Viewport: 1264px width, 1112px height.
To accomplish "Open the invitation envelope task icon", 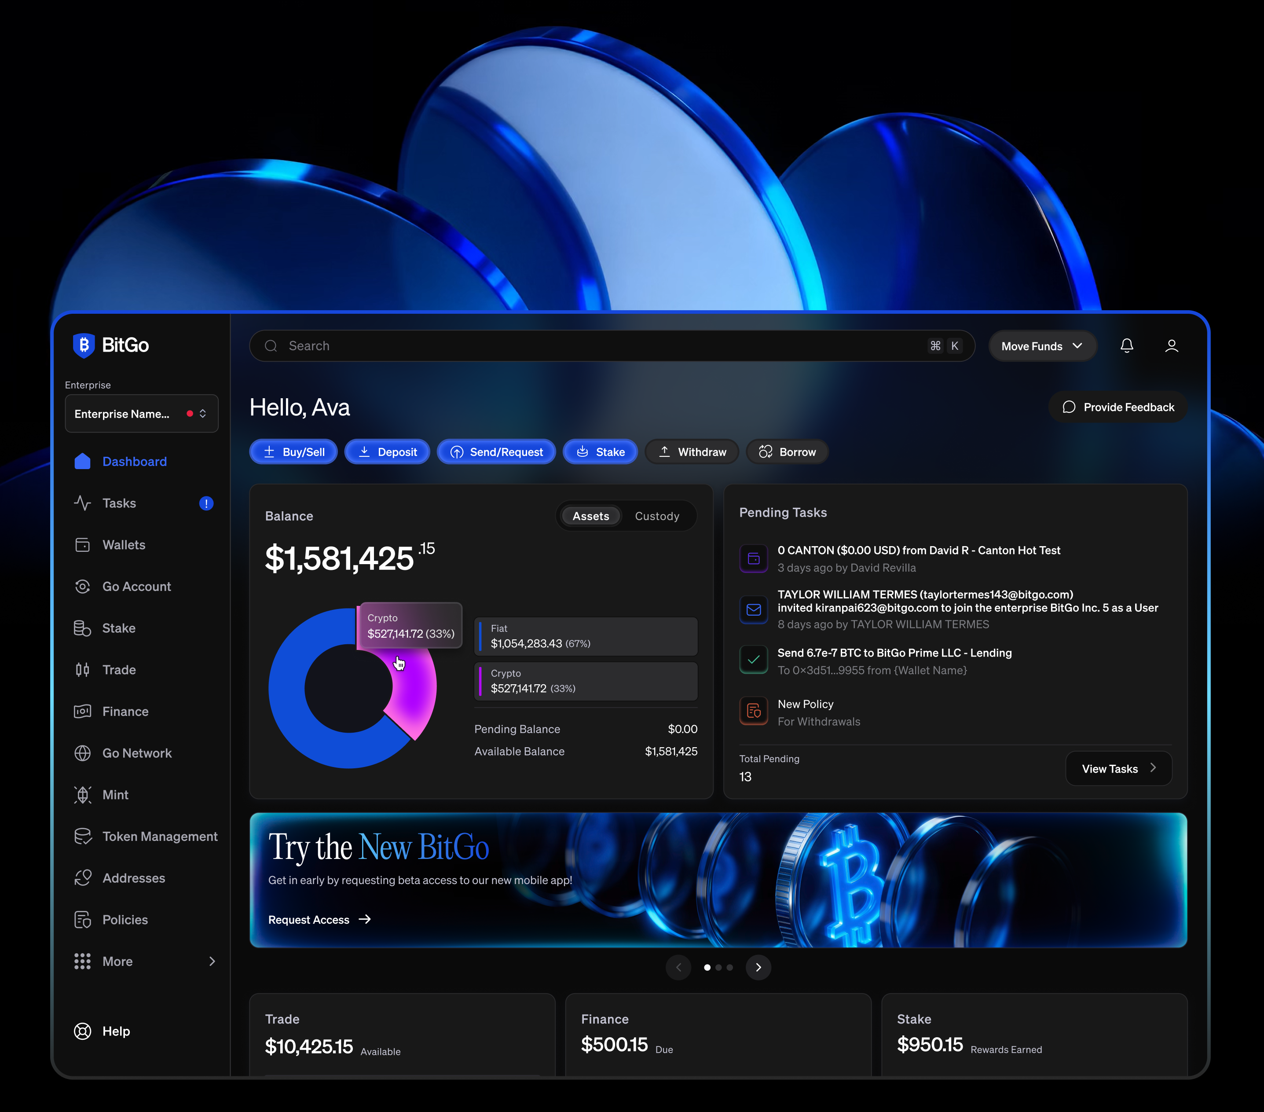I will click(754, 609).
